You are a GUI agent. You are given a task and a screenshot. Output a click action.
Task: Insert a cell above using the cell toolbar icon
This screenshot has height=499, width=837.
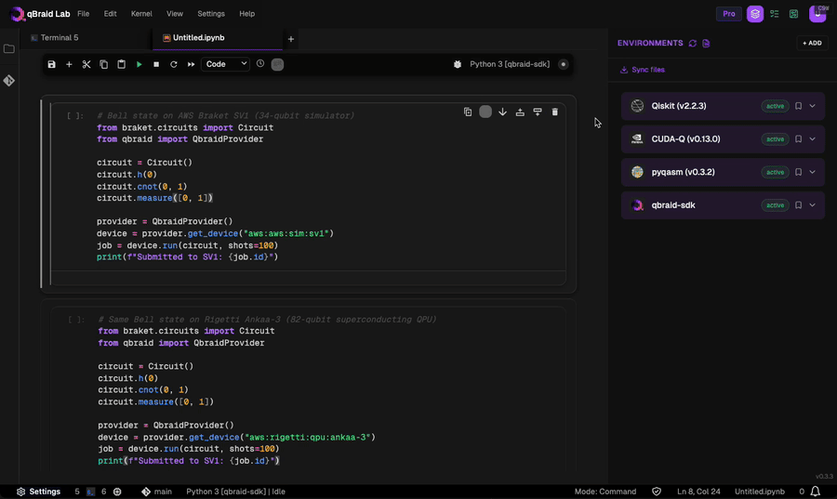[x=520, y=112]
